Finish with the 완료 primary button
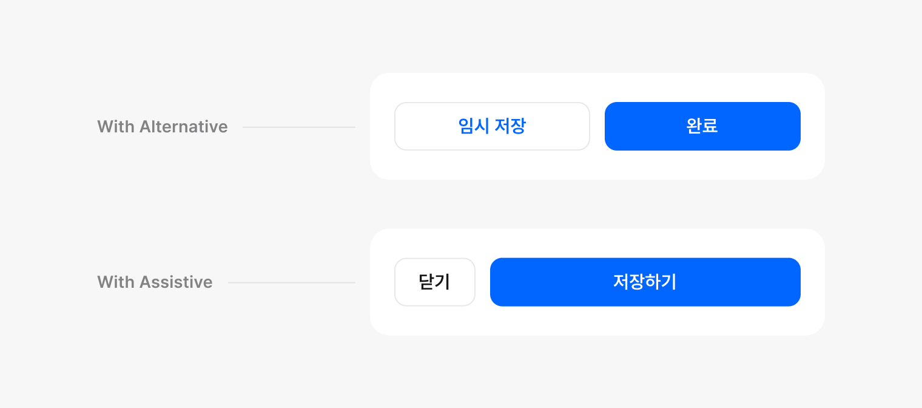 pos(702,126)
